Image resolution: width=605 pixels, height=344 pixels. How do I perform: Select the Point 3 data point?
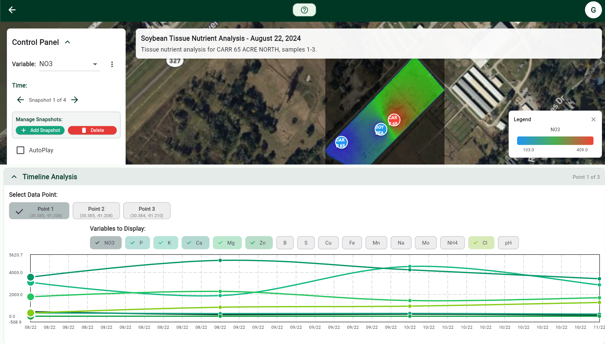tap(147, 211)
